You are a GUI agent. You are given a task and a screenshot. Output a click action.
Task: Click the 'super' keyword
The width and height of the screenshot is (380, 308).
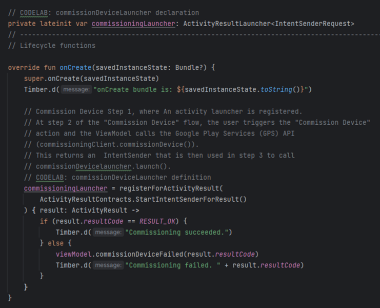click(34, 79)
